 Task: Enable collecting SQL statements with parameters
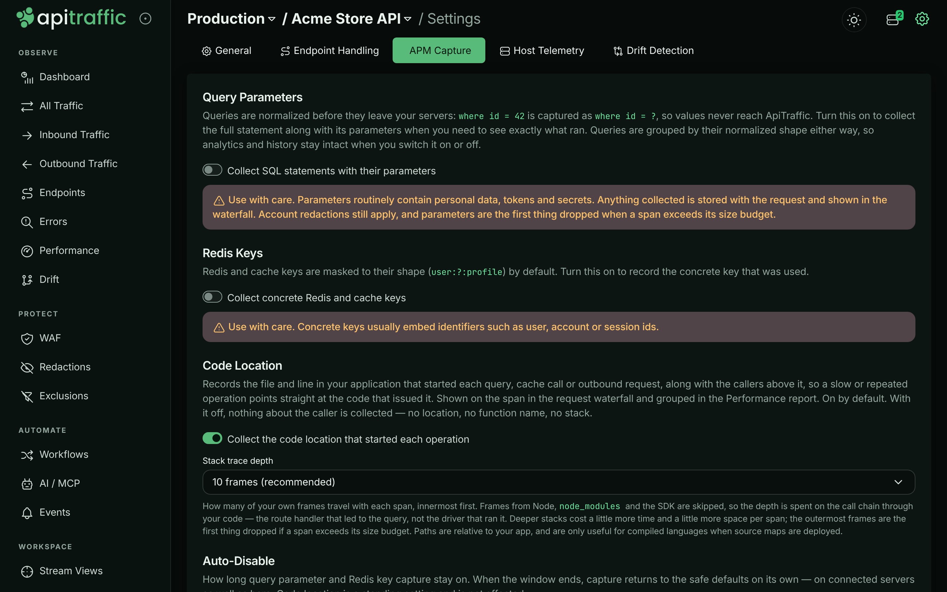212,170
